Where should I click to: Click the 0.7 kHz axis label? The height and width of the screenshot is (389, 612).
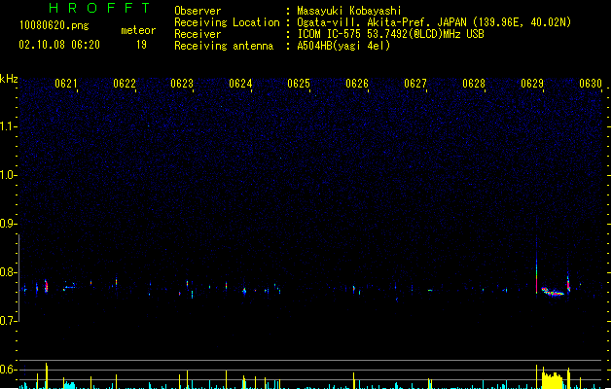8,321
